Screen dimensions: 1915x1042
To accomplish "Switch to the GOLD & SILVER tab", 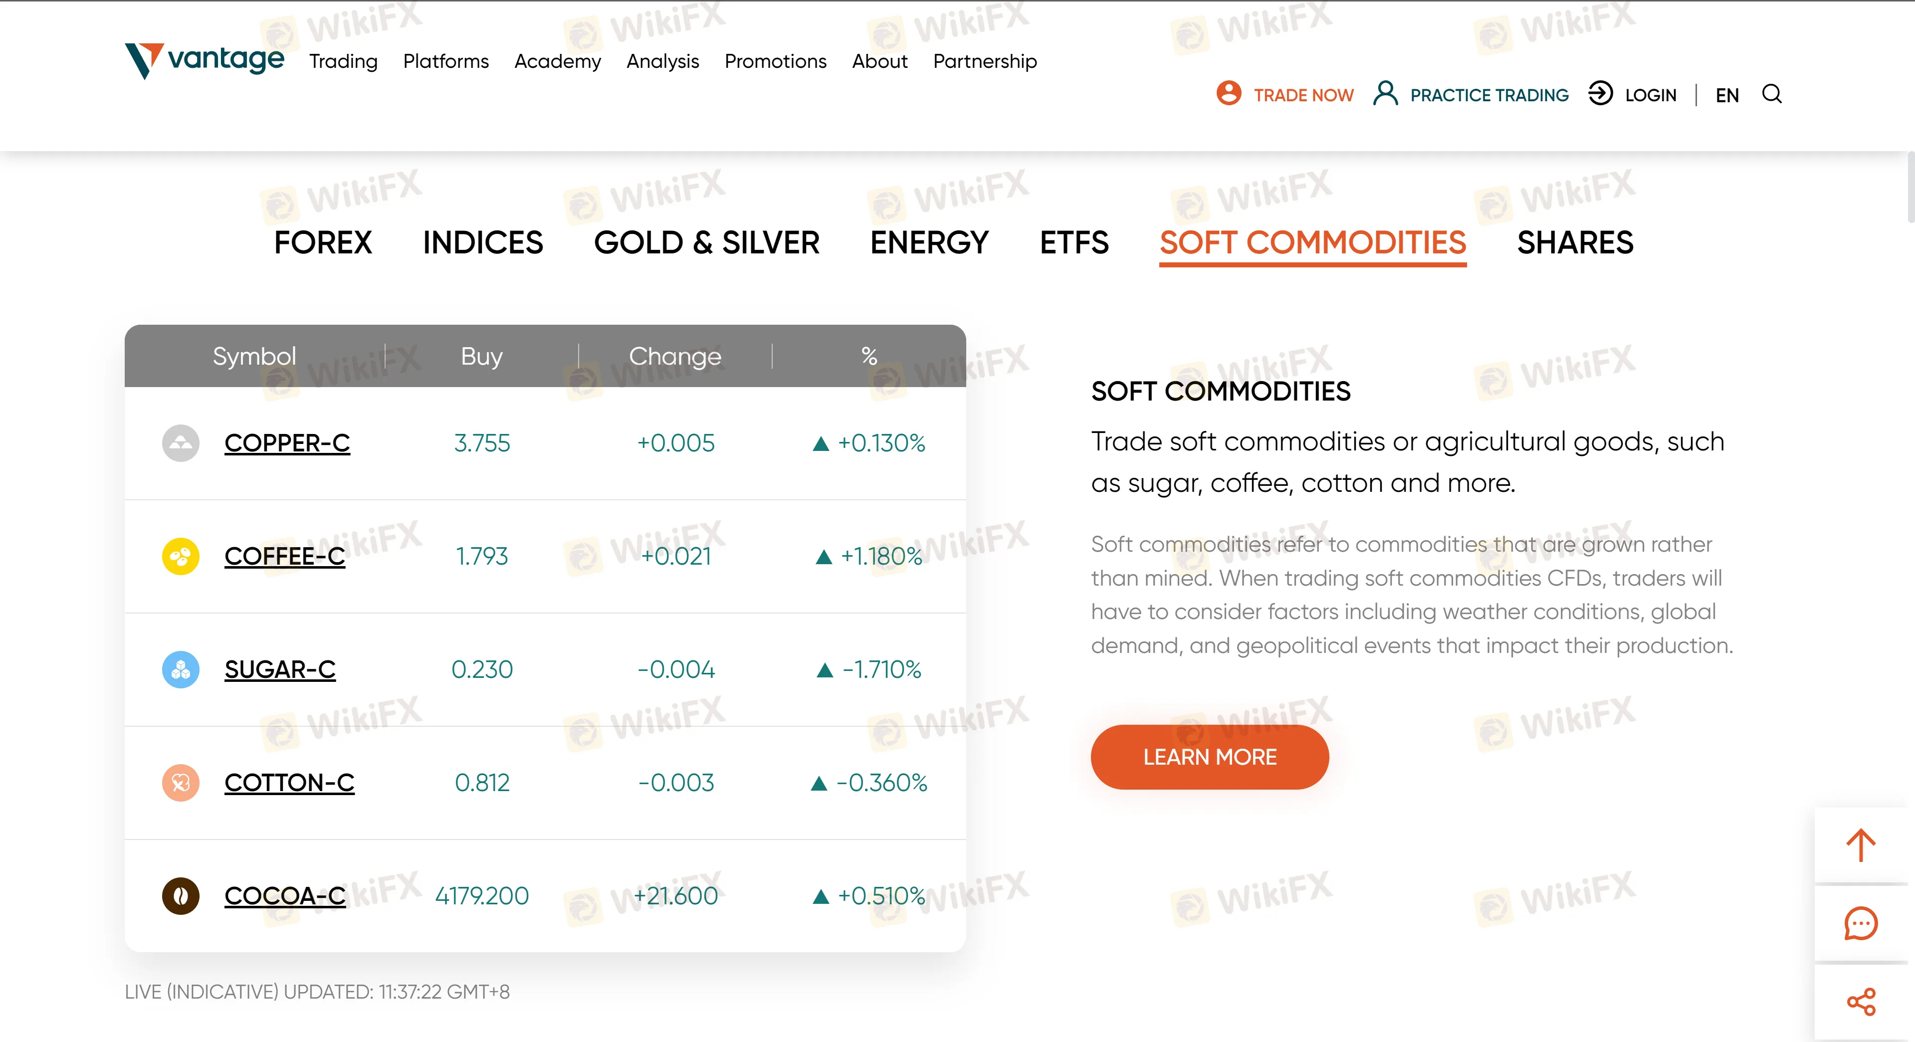I will (707, 242).
